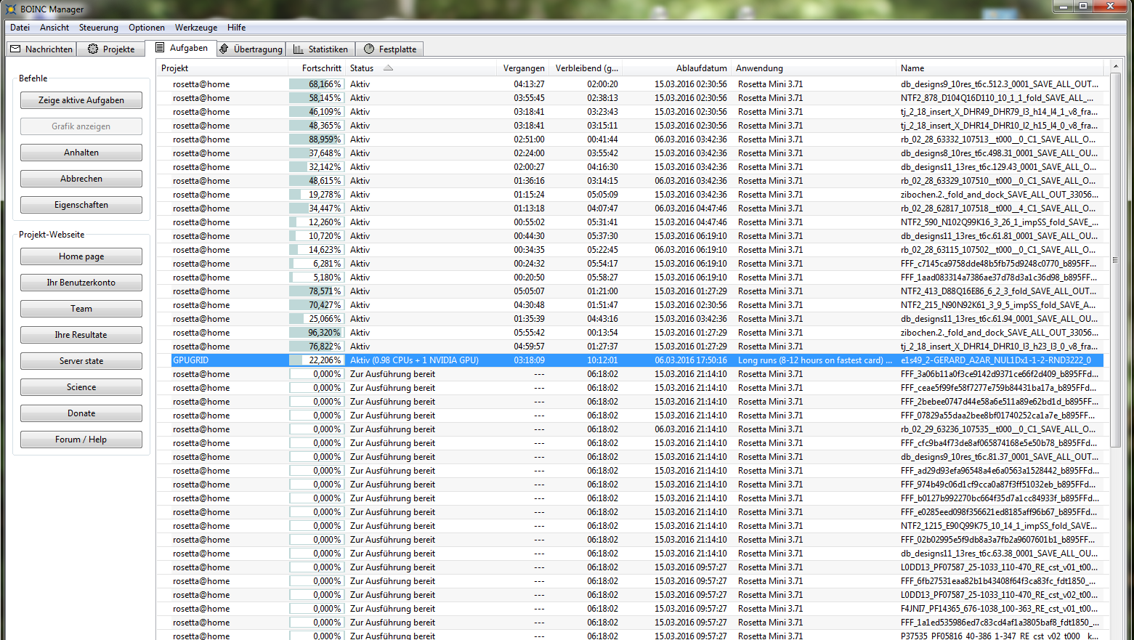The image size is (1134, 640).
Task: Click the Donate button
Action: (81, 413)
